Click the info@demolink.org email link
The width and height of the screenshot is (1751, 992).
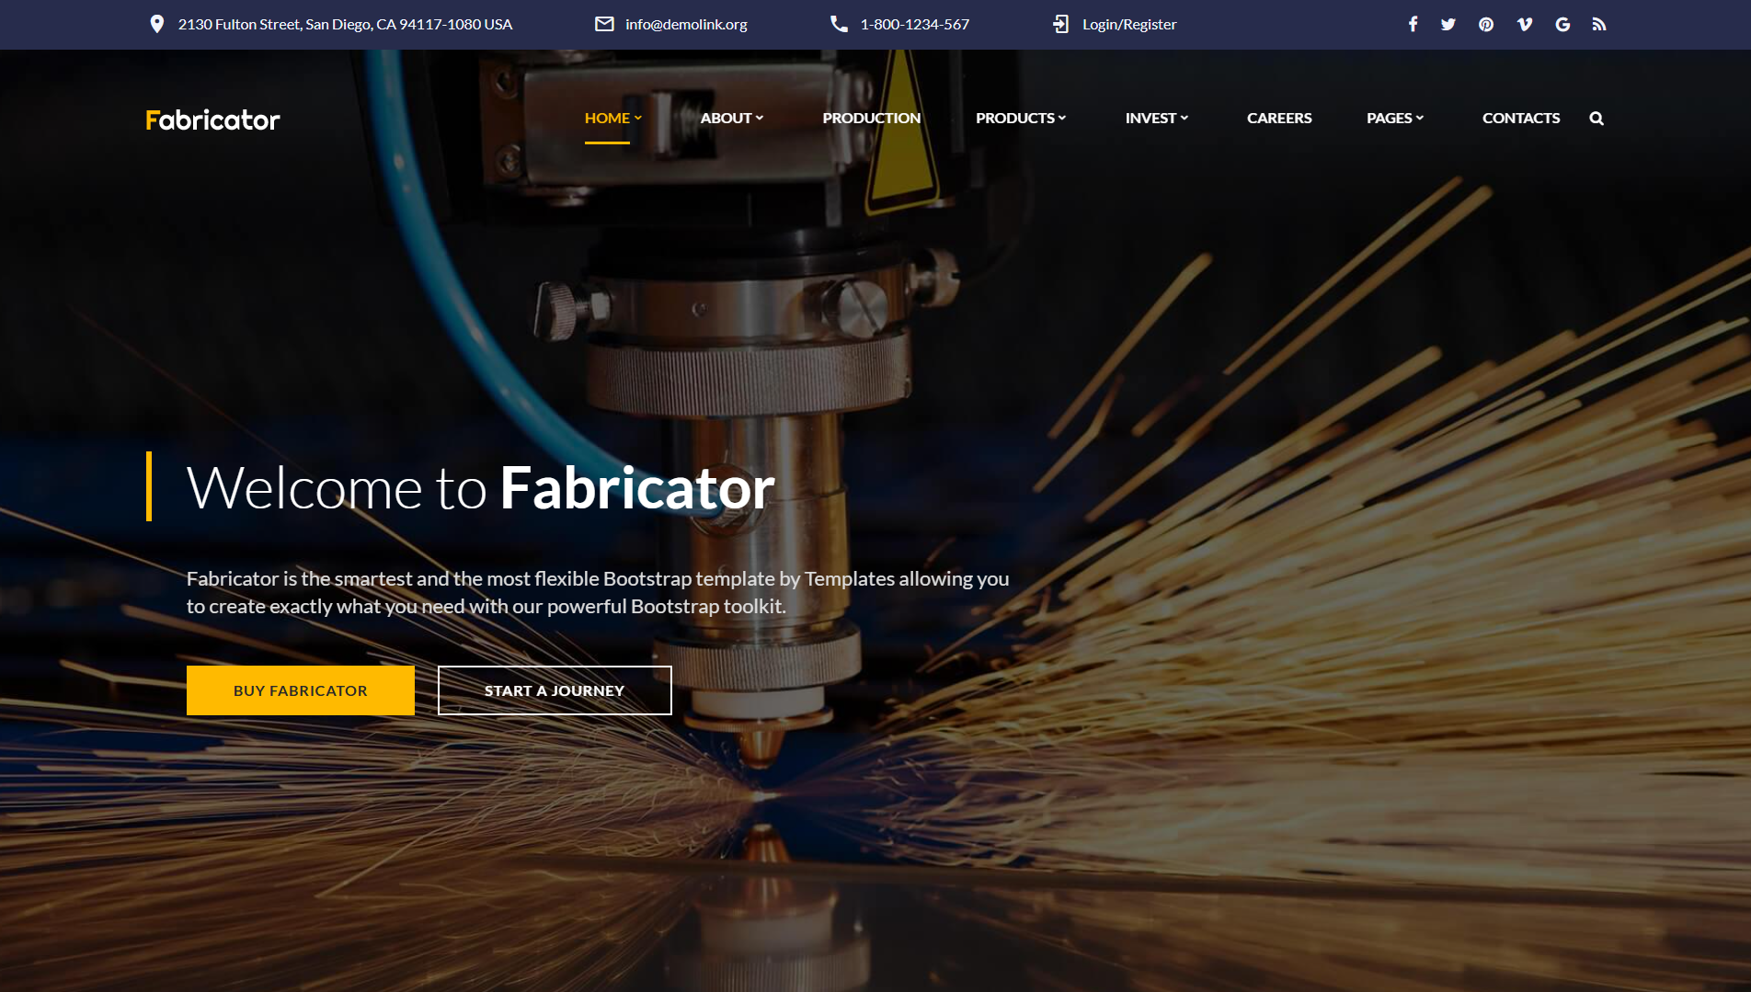[x=685, y=25]
